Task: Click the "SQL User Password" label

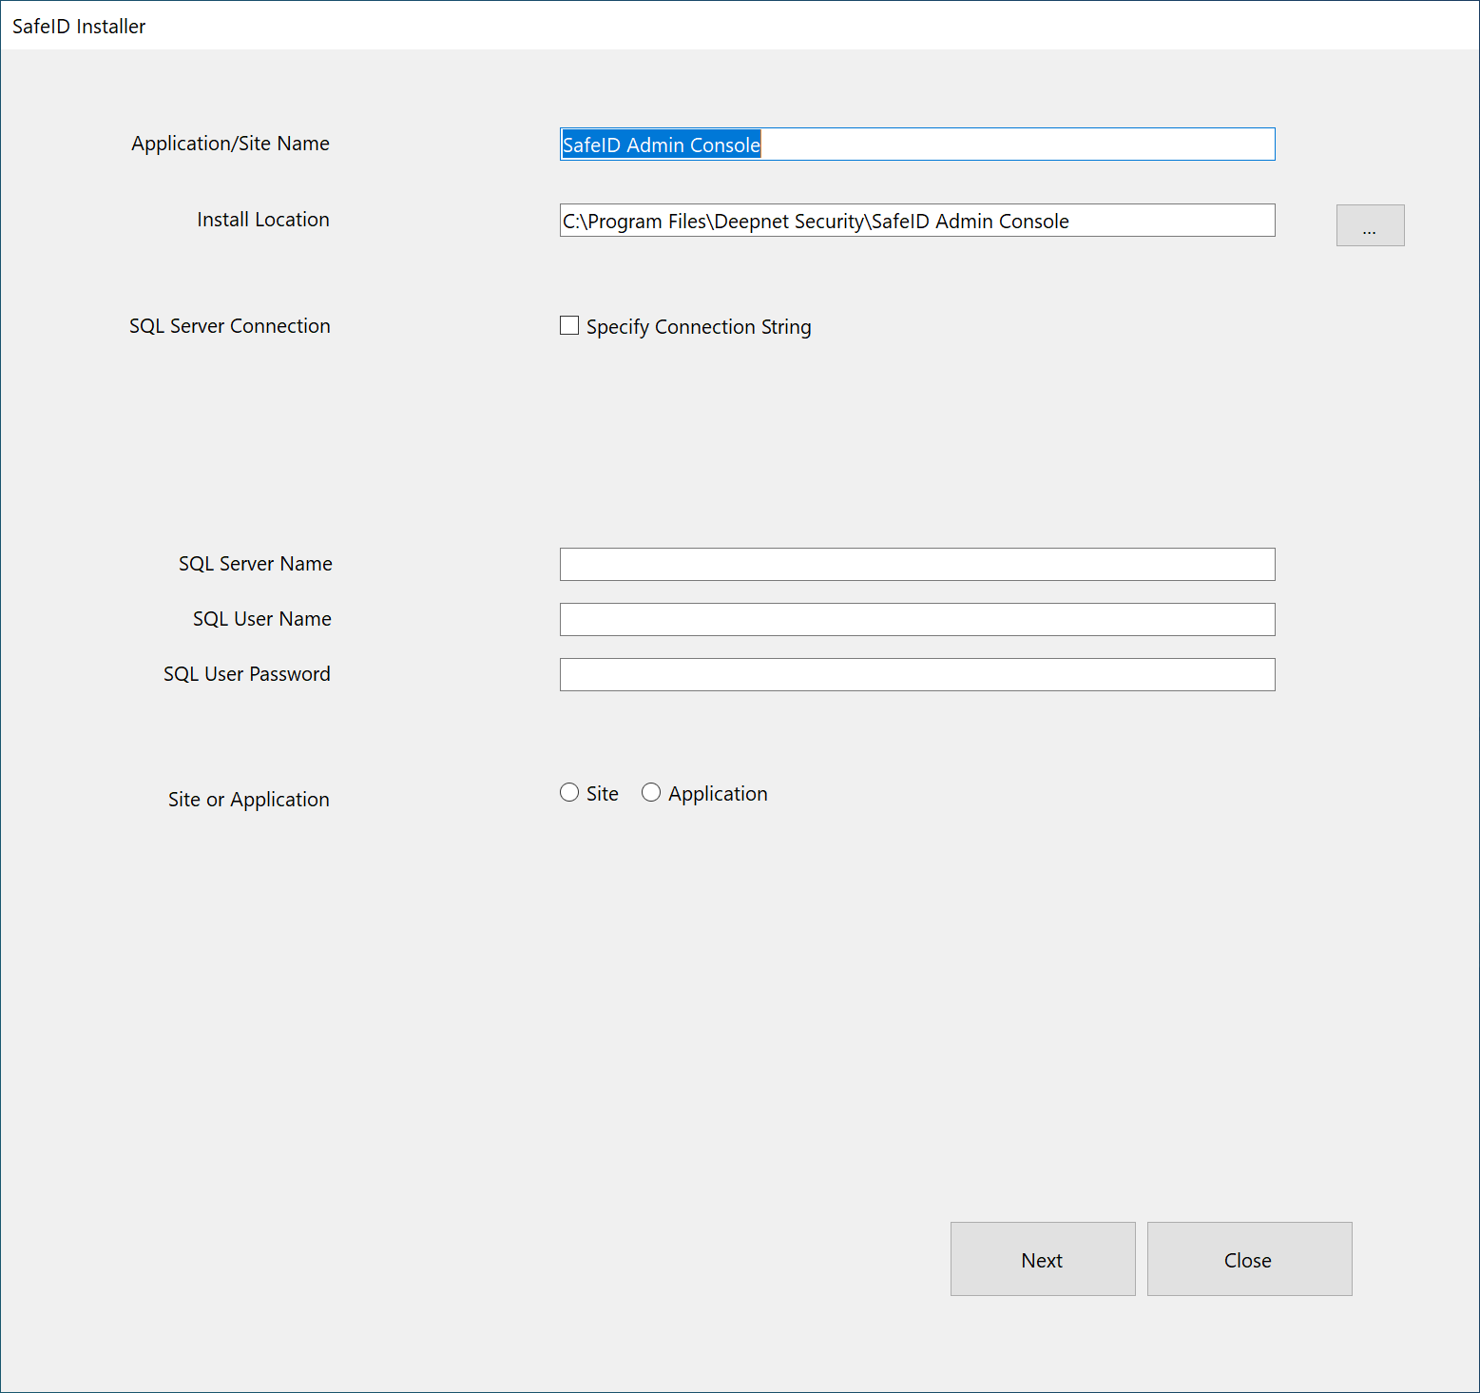Action: [x=246, y=674]
